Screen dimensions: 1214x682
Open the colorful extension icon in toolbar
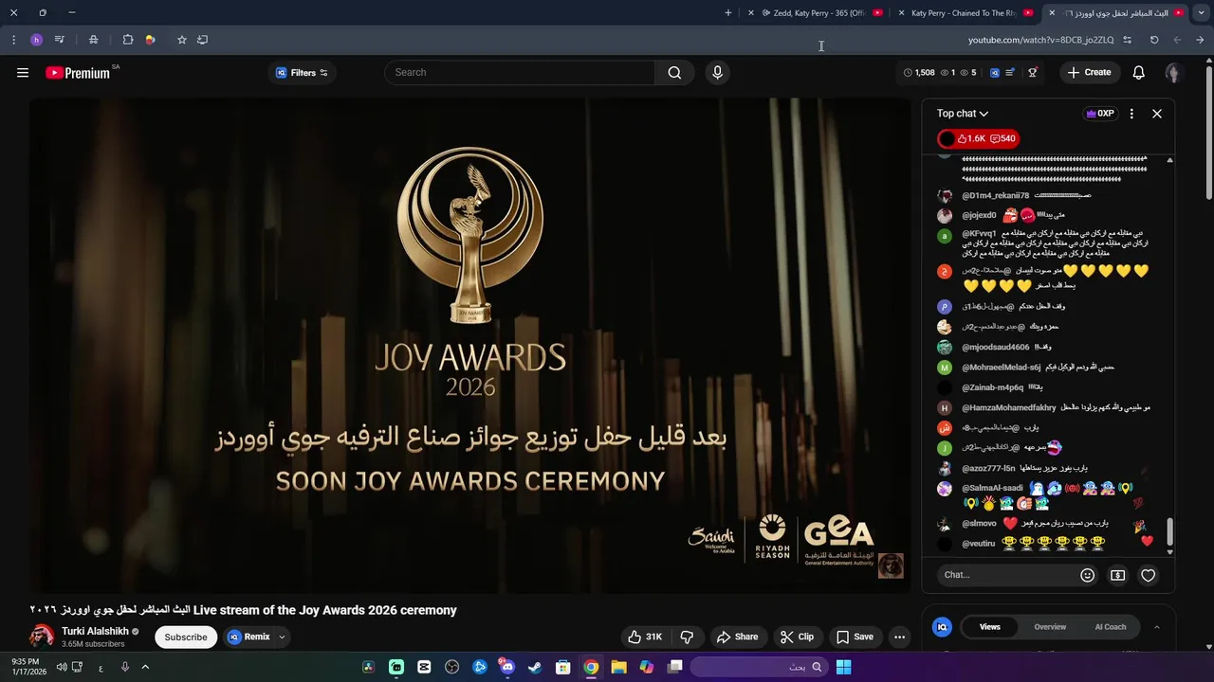click(150, 40)
